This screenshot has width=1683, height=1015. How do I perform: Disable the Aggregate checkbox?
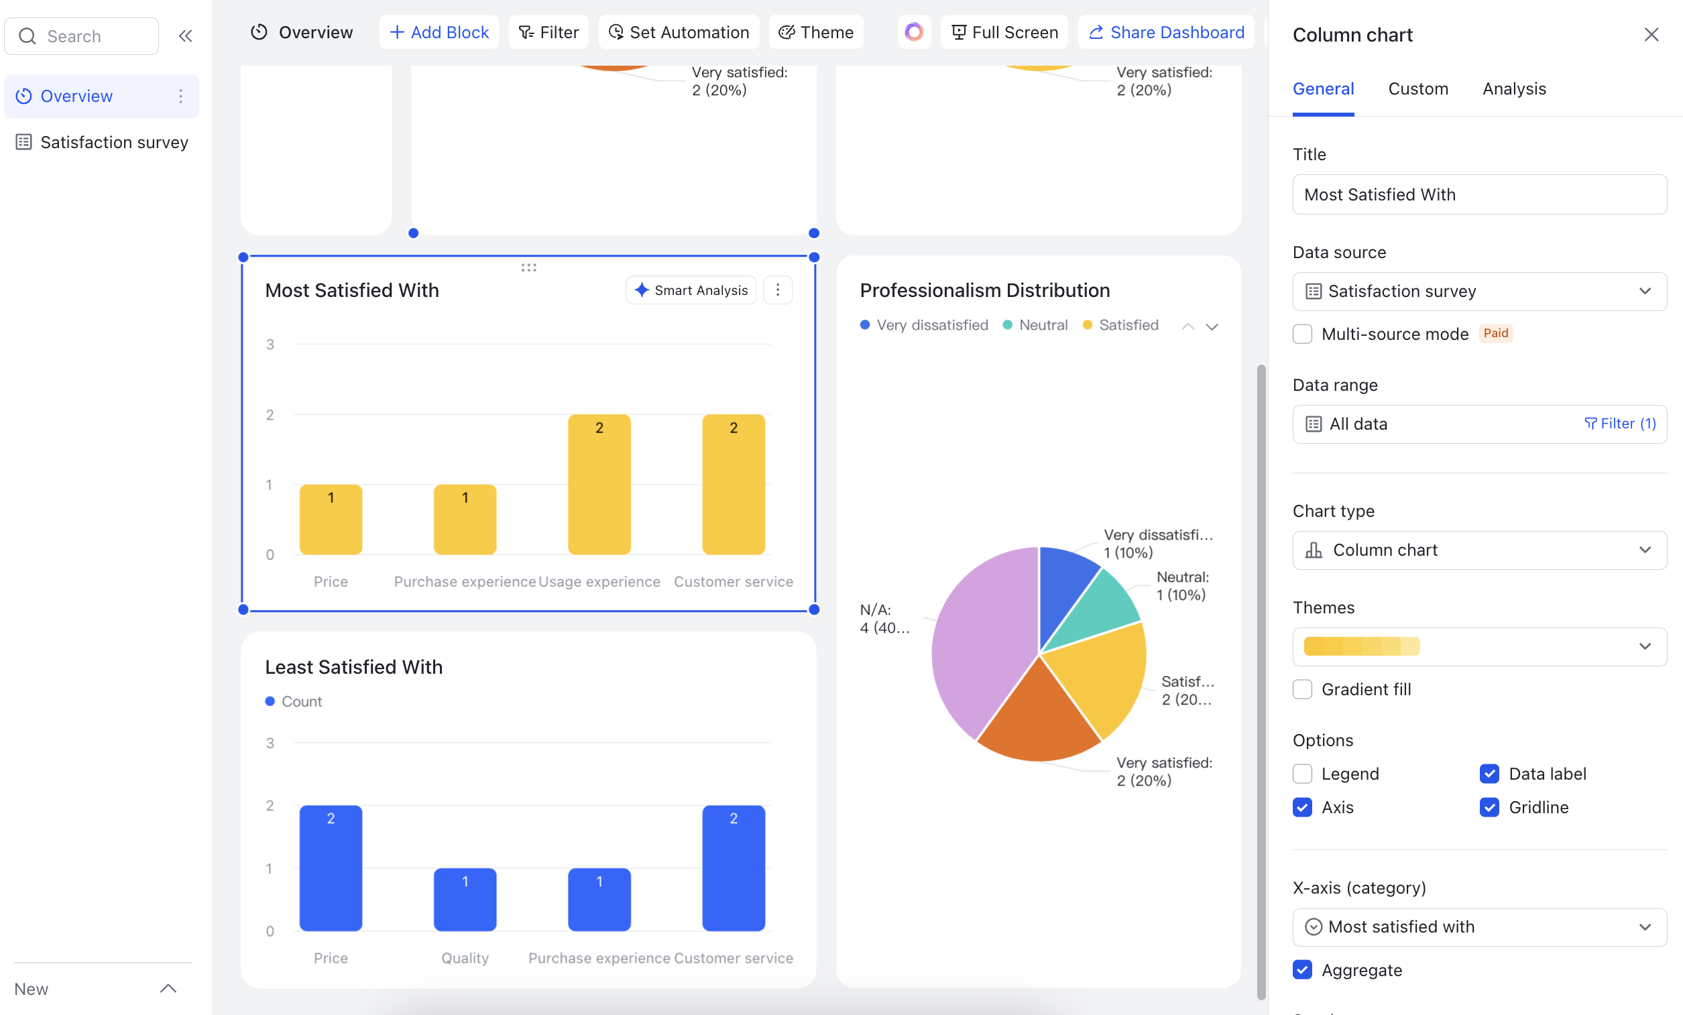pyautogui.click(x=1303, y=970)
